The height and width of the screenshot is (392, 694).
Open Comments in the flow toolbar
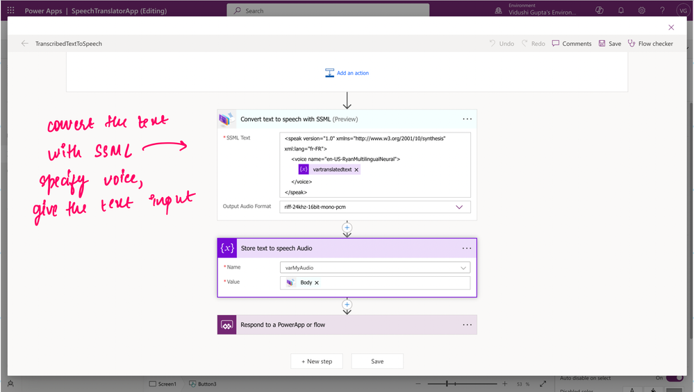[x=572, y=43]
